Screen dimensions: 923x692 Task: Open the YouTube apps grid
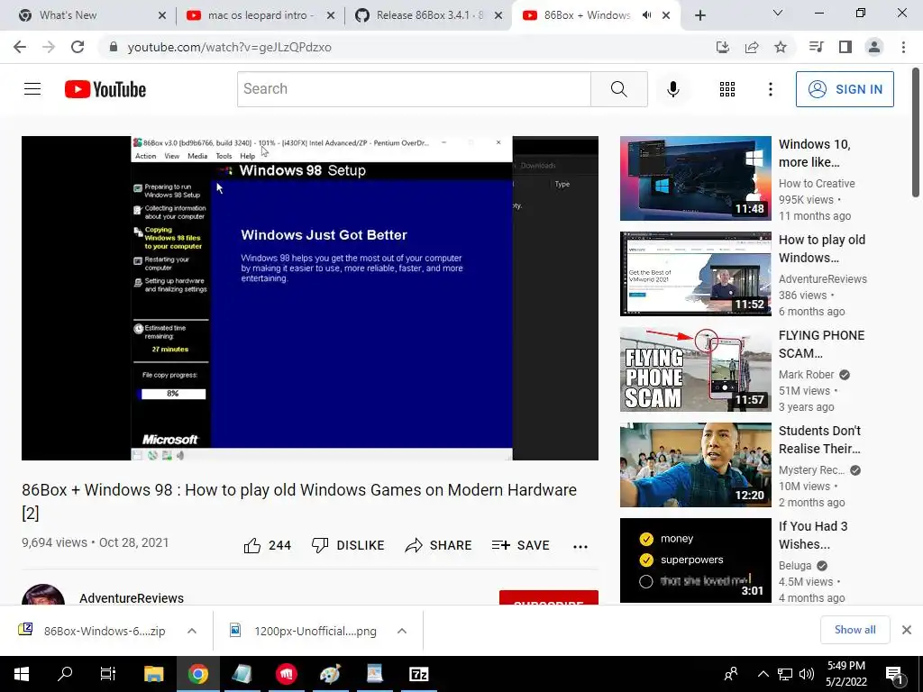727,89
